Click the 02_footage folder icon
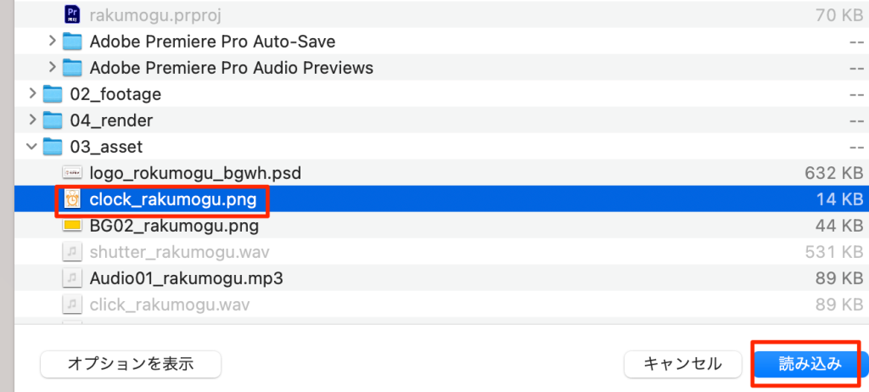 click(53, 94)
